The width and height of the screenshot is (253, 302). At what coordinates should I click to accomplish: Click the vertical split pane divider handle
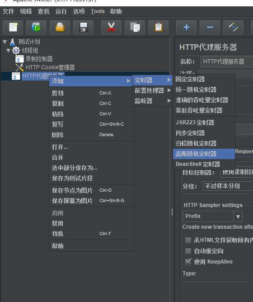[172, 212]
